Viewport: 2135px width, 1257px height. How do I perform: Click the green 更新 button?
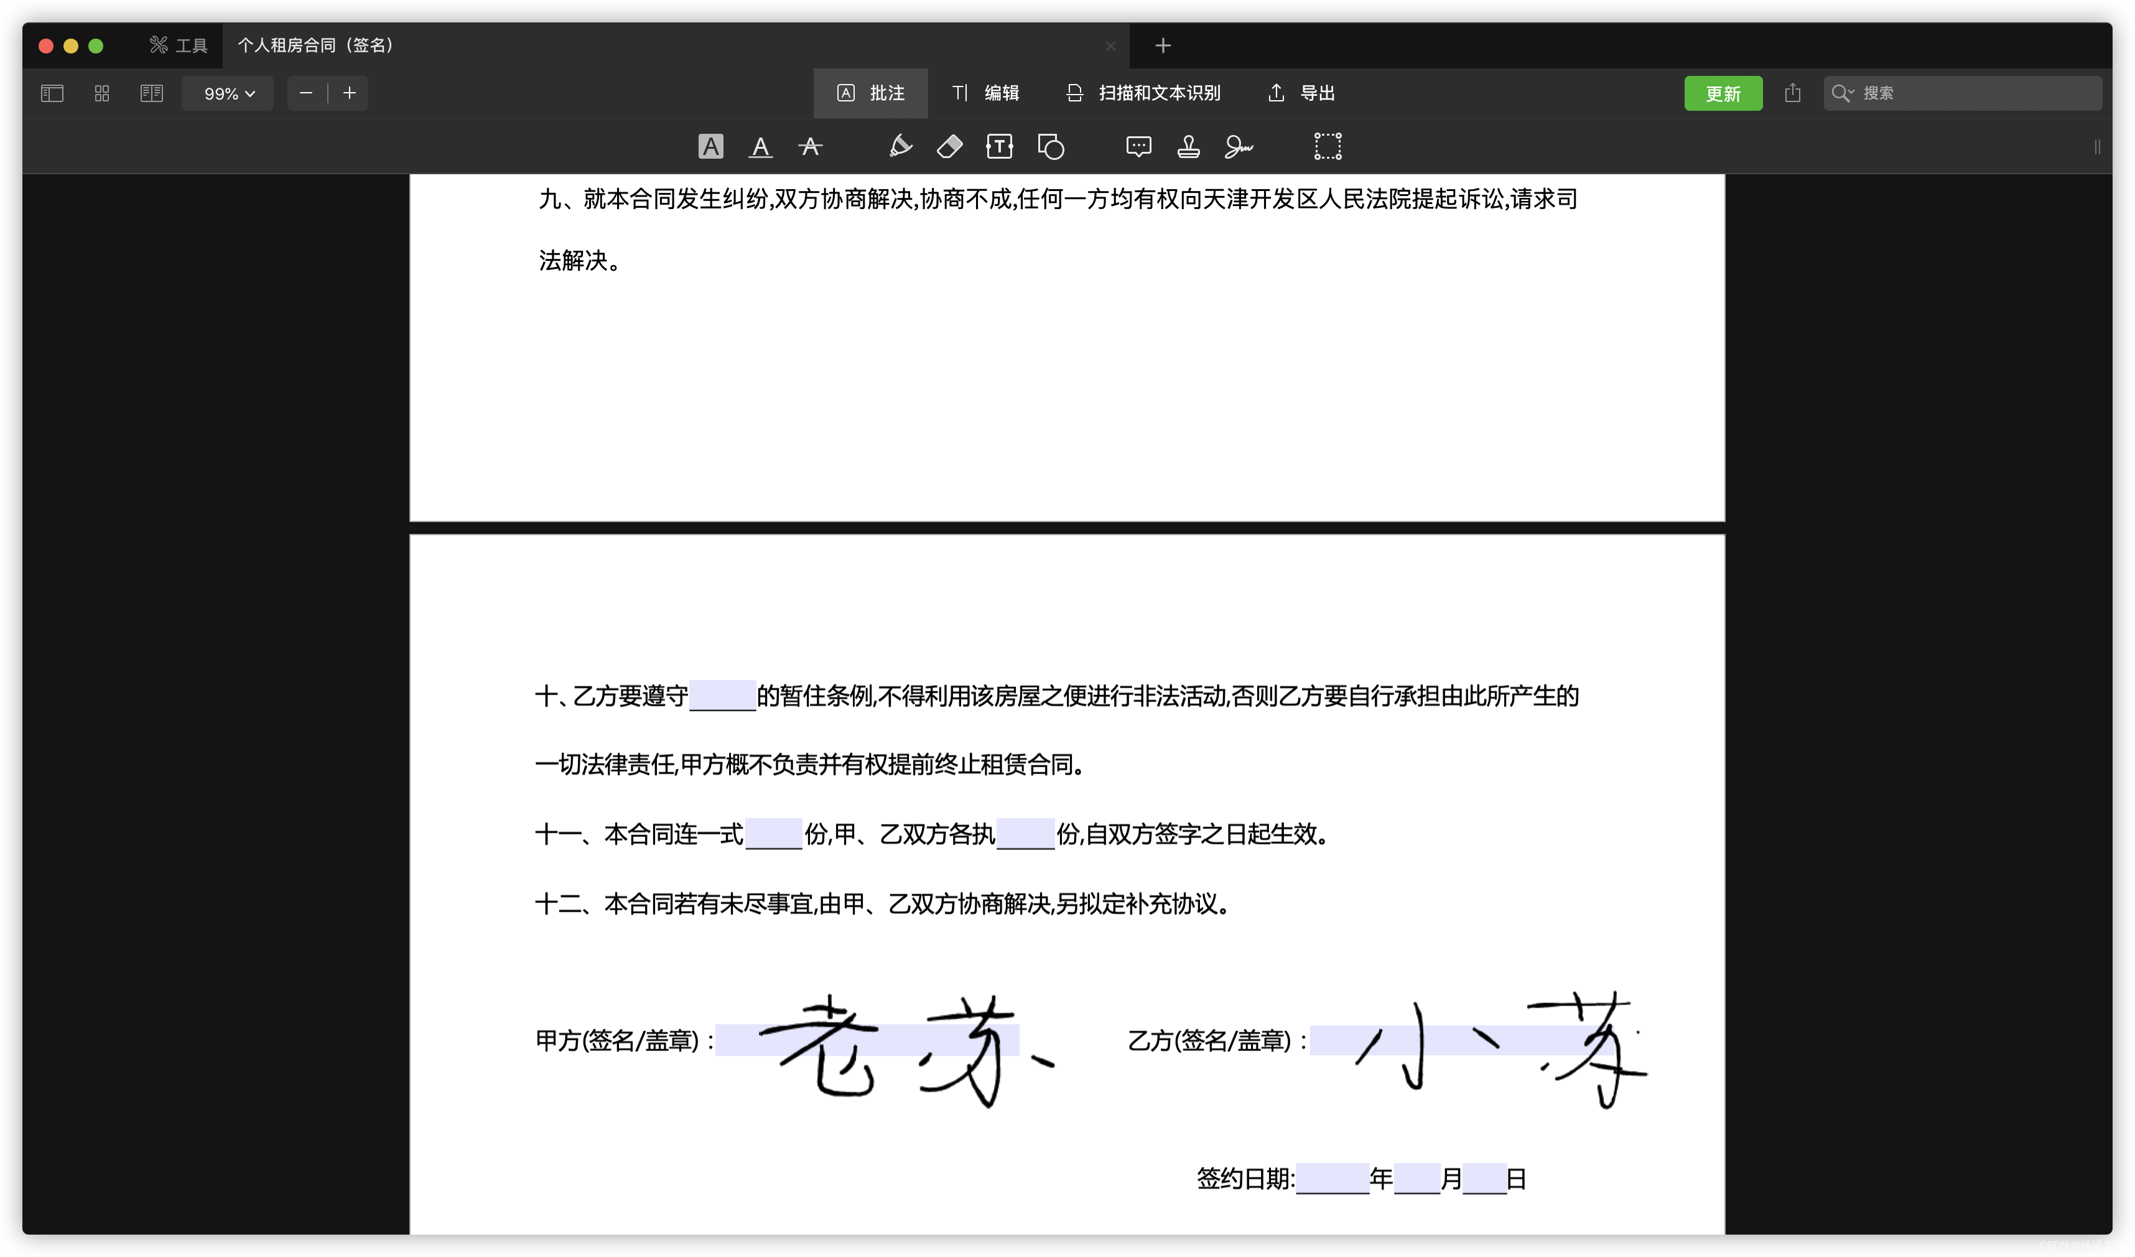tap(1723, 93)
